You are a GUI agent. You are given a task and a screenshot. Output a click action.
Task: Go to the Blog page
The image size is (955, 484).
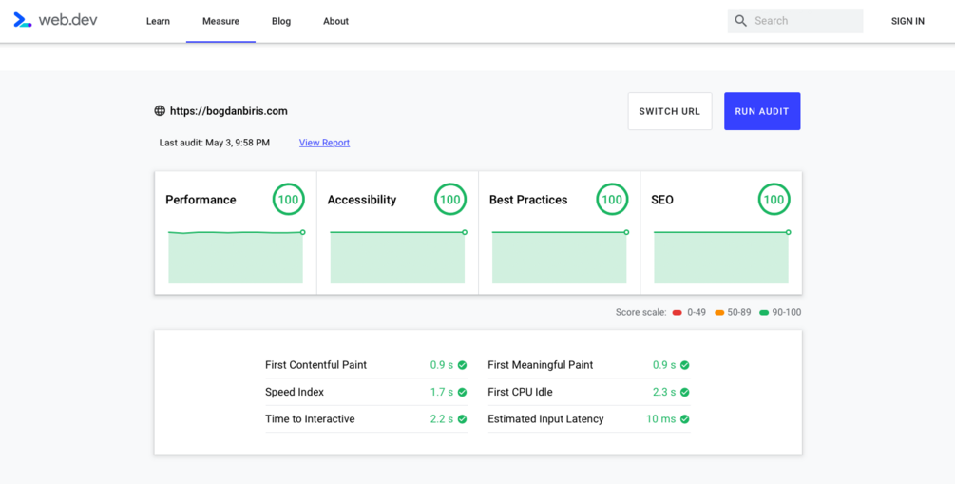(x=281, y=21)
